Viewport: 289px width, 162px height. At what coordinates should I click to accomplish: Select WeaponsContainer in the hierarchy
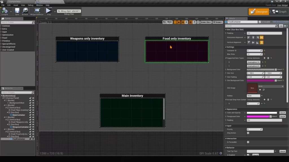(21, 127)
